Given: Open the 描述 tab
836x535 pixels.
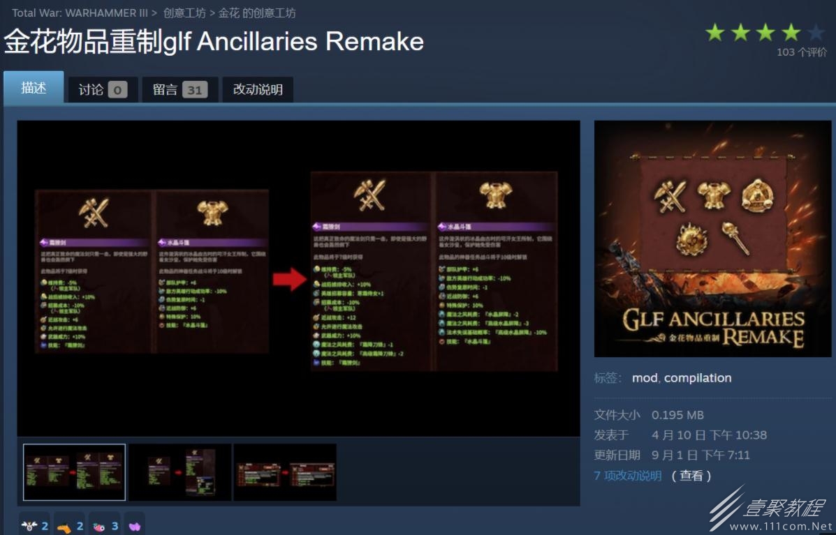Looking at the screenshot, I should coord(34,88).
